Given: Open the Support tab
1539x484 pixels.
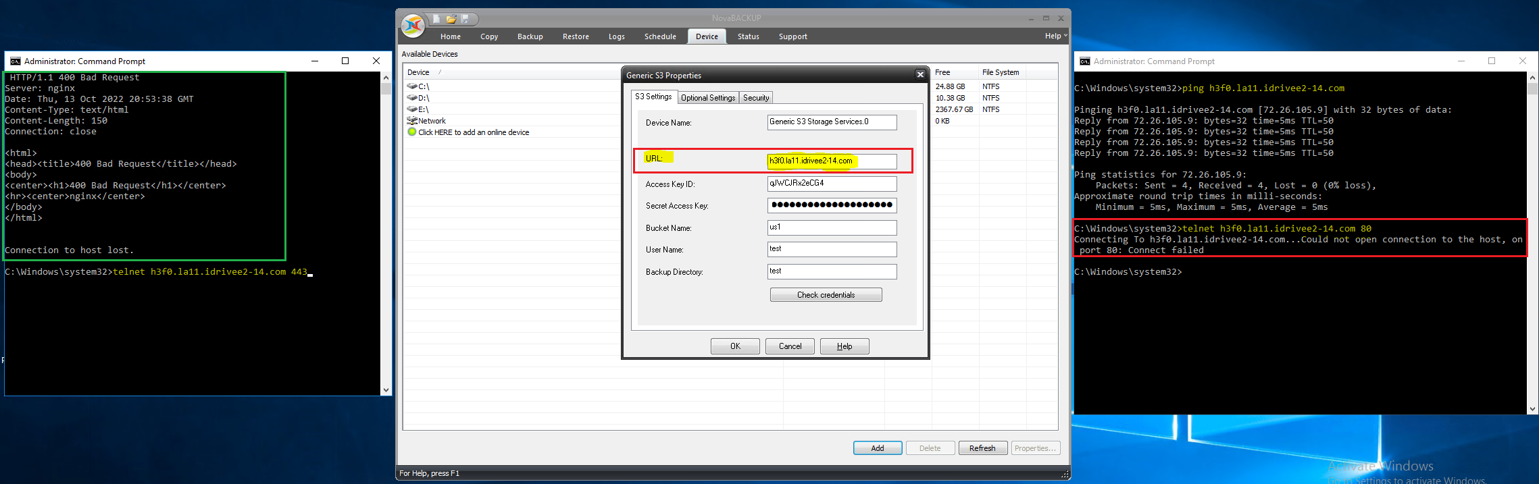Looking at the screenshot, I should (x=792, y=36).
